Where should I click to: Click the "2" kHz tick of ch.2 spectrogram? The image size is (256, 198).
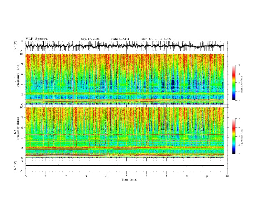[x=23, y=148]
